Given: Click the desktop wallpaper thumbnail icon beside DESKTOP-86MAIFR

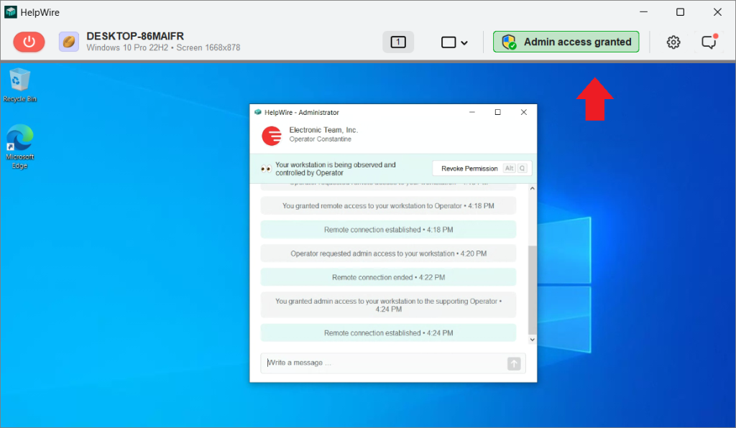Looking at the screenshot, I should [68, 42].
